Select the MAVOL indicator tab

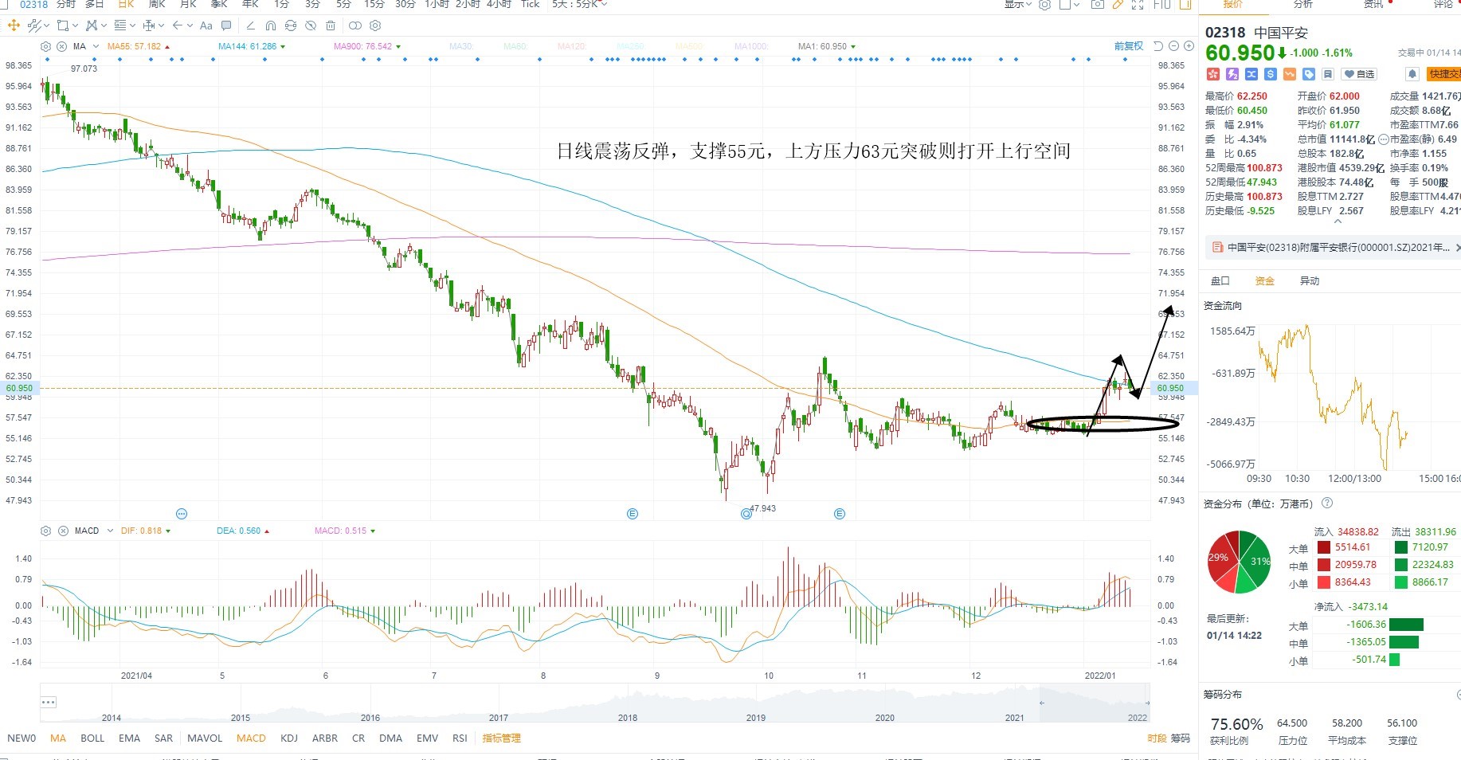(205, 738)
